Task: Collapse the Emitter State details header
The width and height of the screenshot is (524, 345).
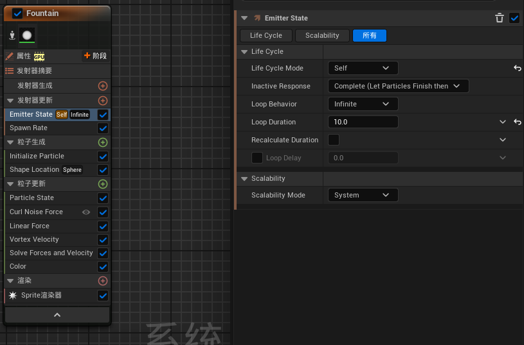Action: [x=244, y=18]
